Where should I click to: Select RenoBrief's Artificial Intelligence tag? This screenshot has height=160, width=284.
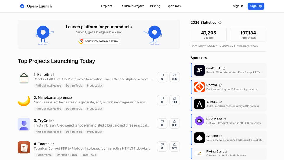[x=48, y=85]
